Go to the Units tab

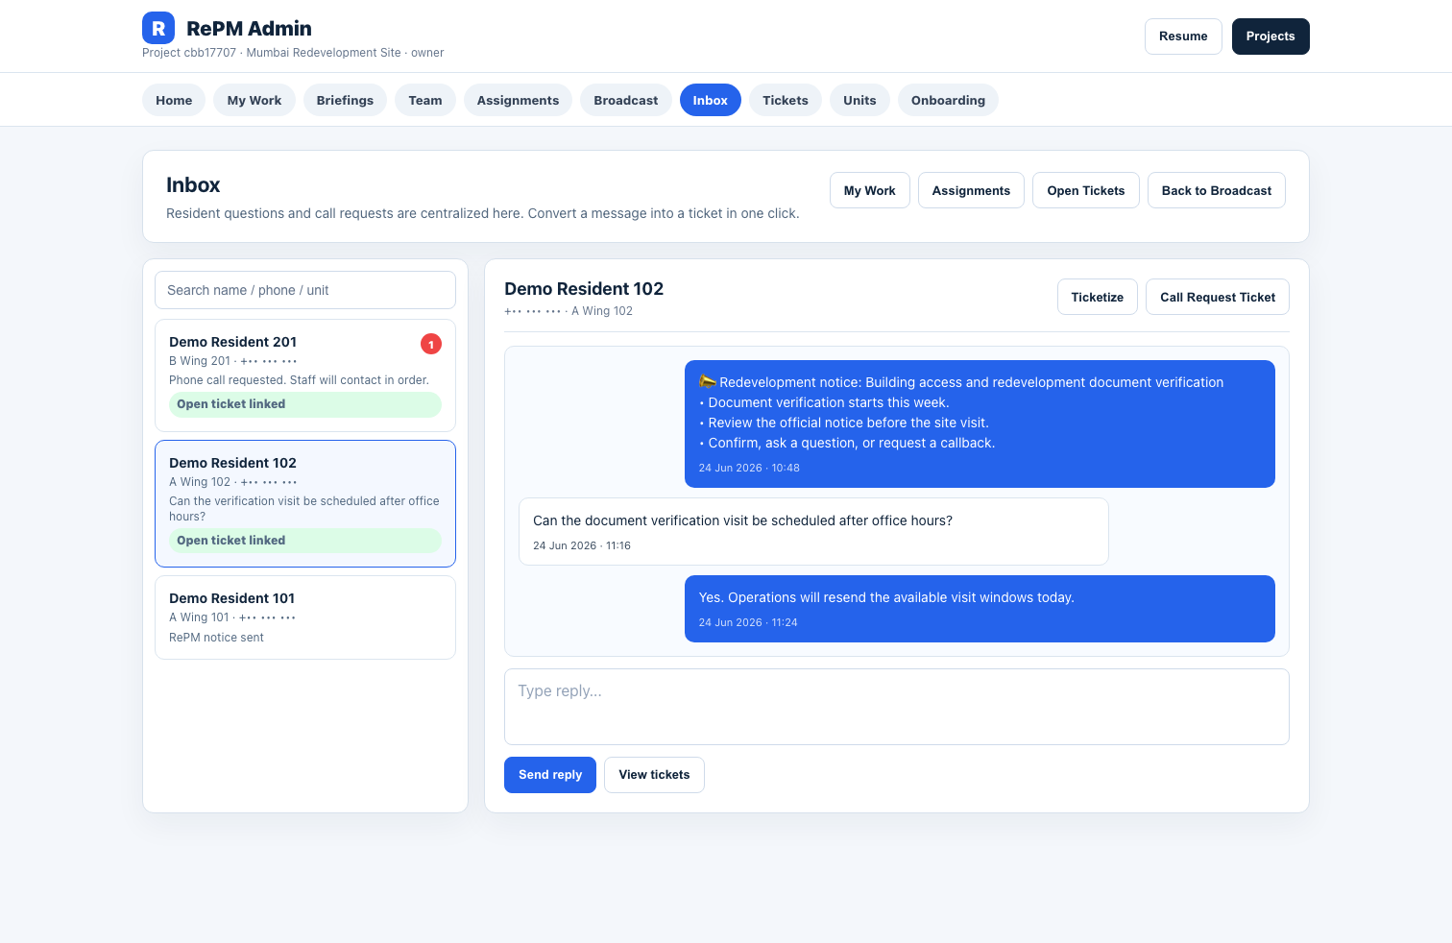coord(859,100)
